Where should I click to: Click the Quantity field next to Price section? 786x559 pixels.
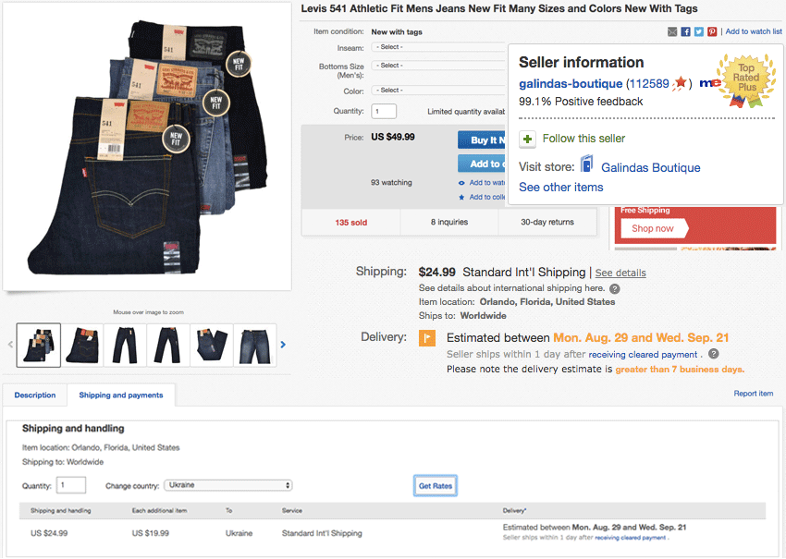tap(384, 112)
